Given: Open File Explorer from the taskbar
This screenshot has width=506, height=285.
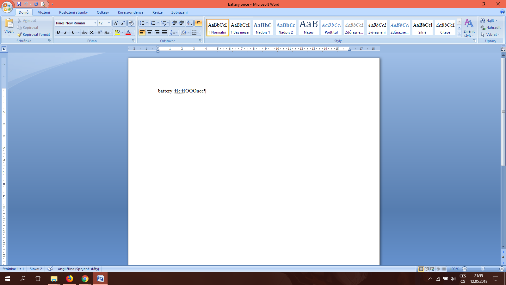Looking at the screenshot, I should [x=54, y=279].
